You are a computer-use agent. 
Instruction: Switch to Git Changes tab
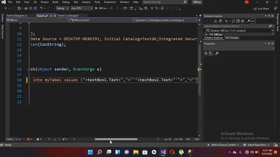point(232,38)
